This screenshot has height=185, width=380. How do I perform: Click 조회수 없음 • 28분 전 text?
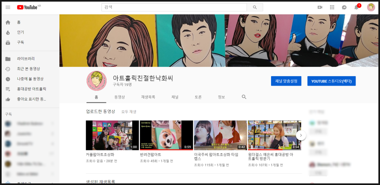(101, 161)
